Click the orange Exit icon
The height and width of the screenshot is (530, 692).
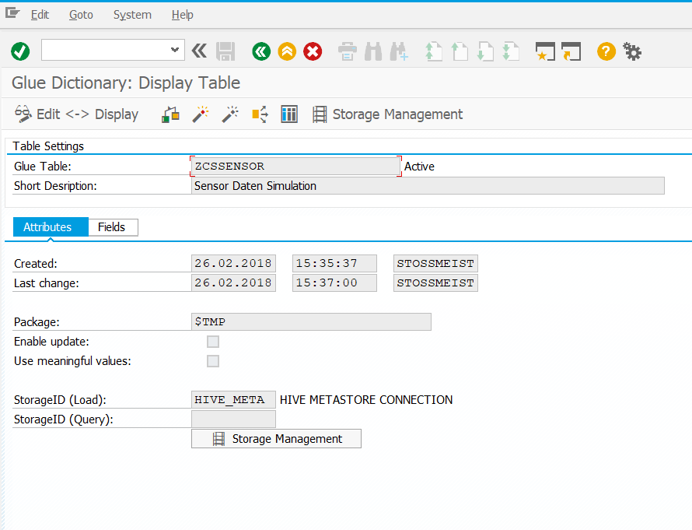click(287, 51)
